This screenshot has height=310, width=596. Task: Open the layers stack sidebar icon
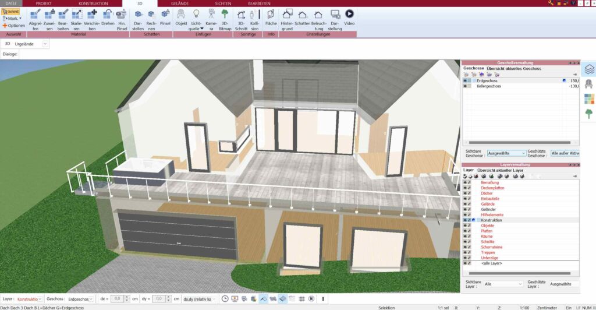click(x=589, y=69)
